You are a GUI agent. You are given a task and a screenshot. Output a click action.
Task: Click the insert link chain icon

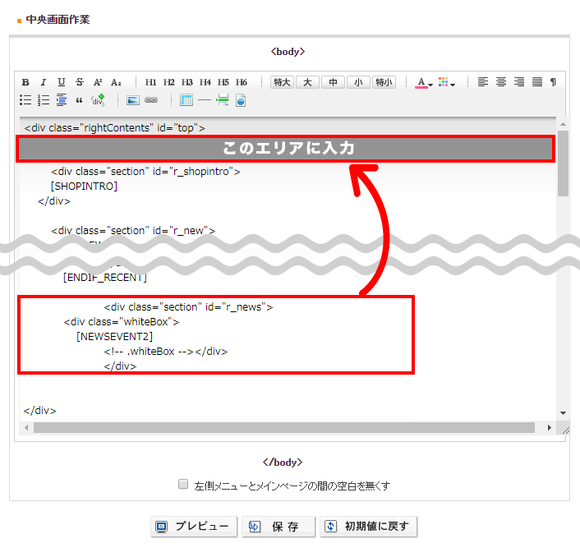pyautogui.click(x=151, y=100)
